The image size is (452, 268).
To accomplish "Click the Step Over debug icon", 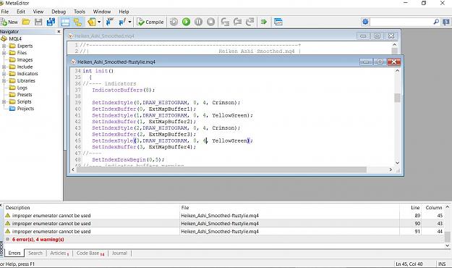I will click(x=237, y=22).
